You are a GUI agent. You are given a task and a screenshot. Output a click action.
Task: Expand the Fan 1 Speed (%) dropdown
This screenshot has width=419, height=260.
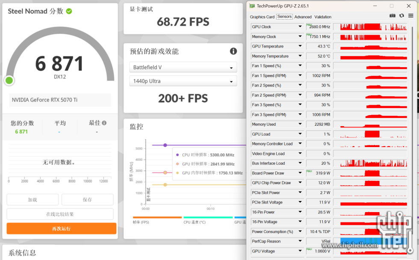[x=300, y=66]
